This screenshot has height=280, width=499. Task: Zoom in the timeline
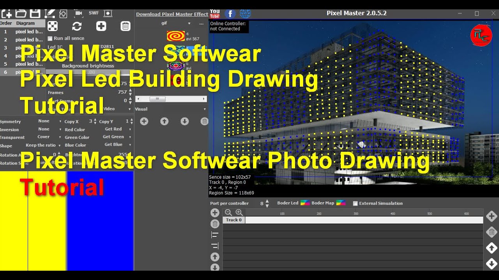tap(239, 212)
